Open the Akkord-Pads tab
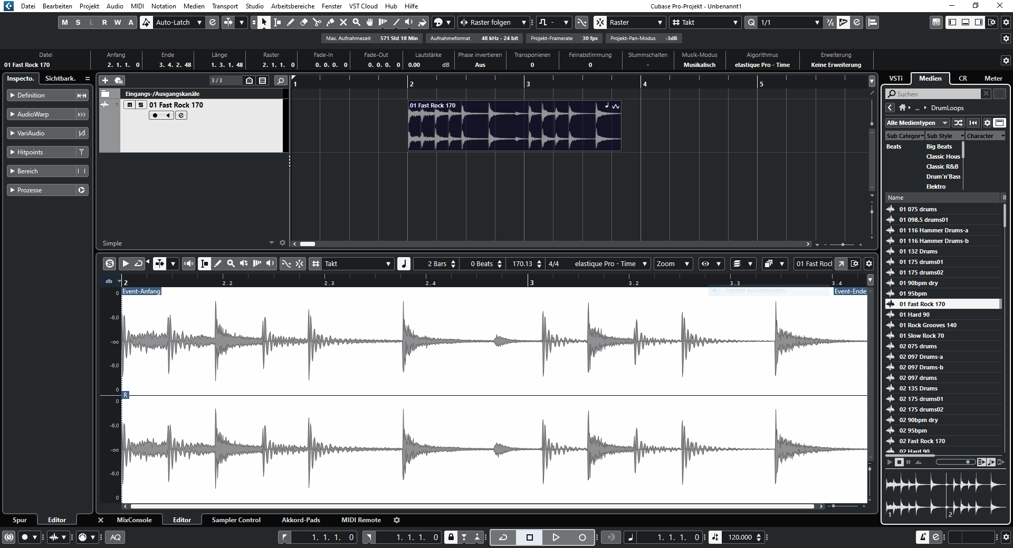 (x=301, y=520)
